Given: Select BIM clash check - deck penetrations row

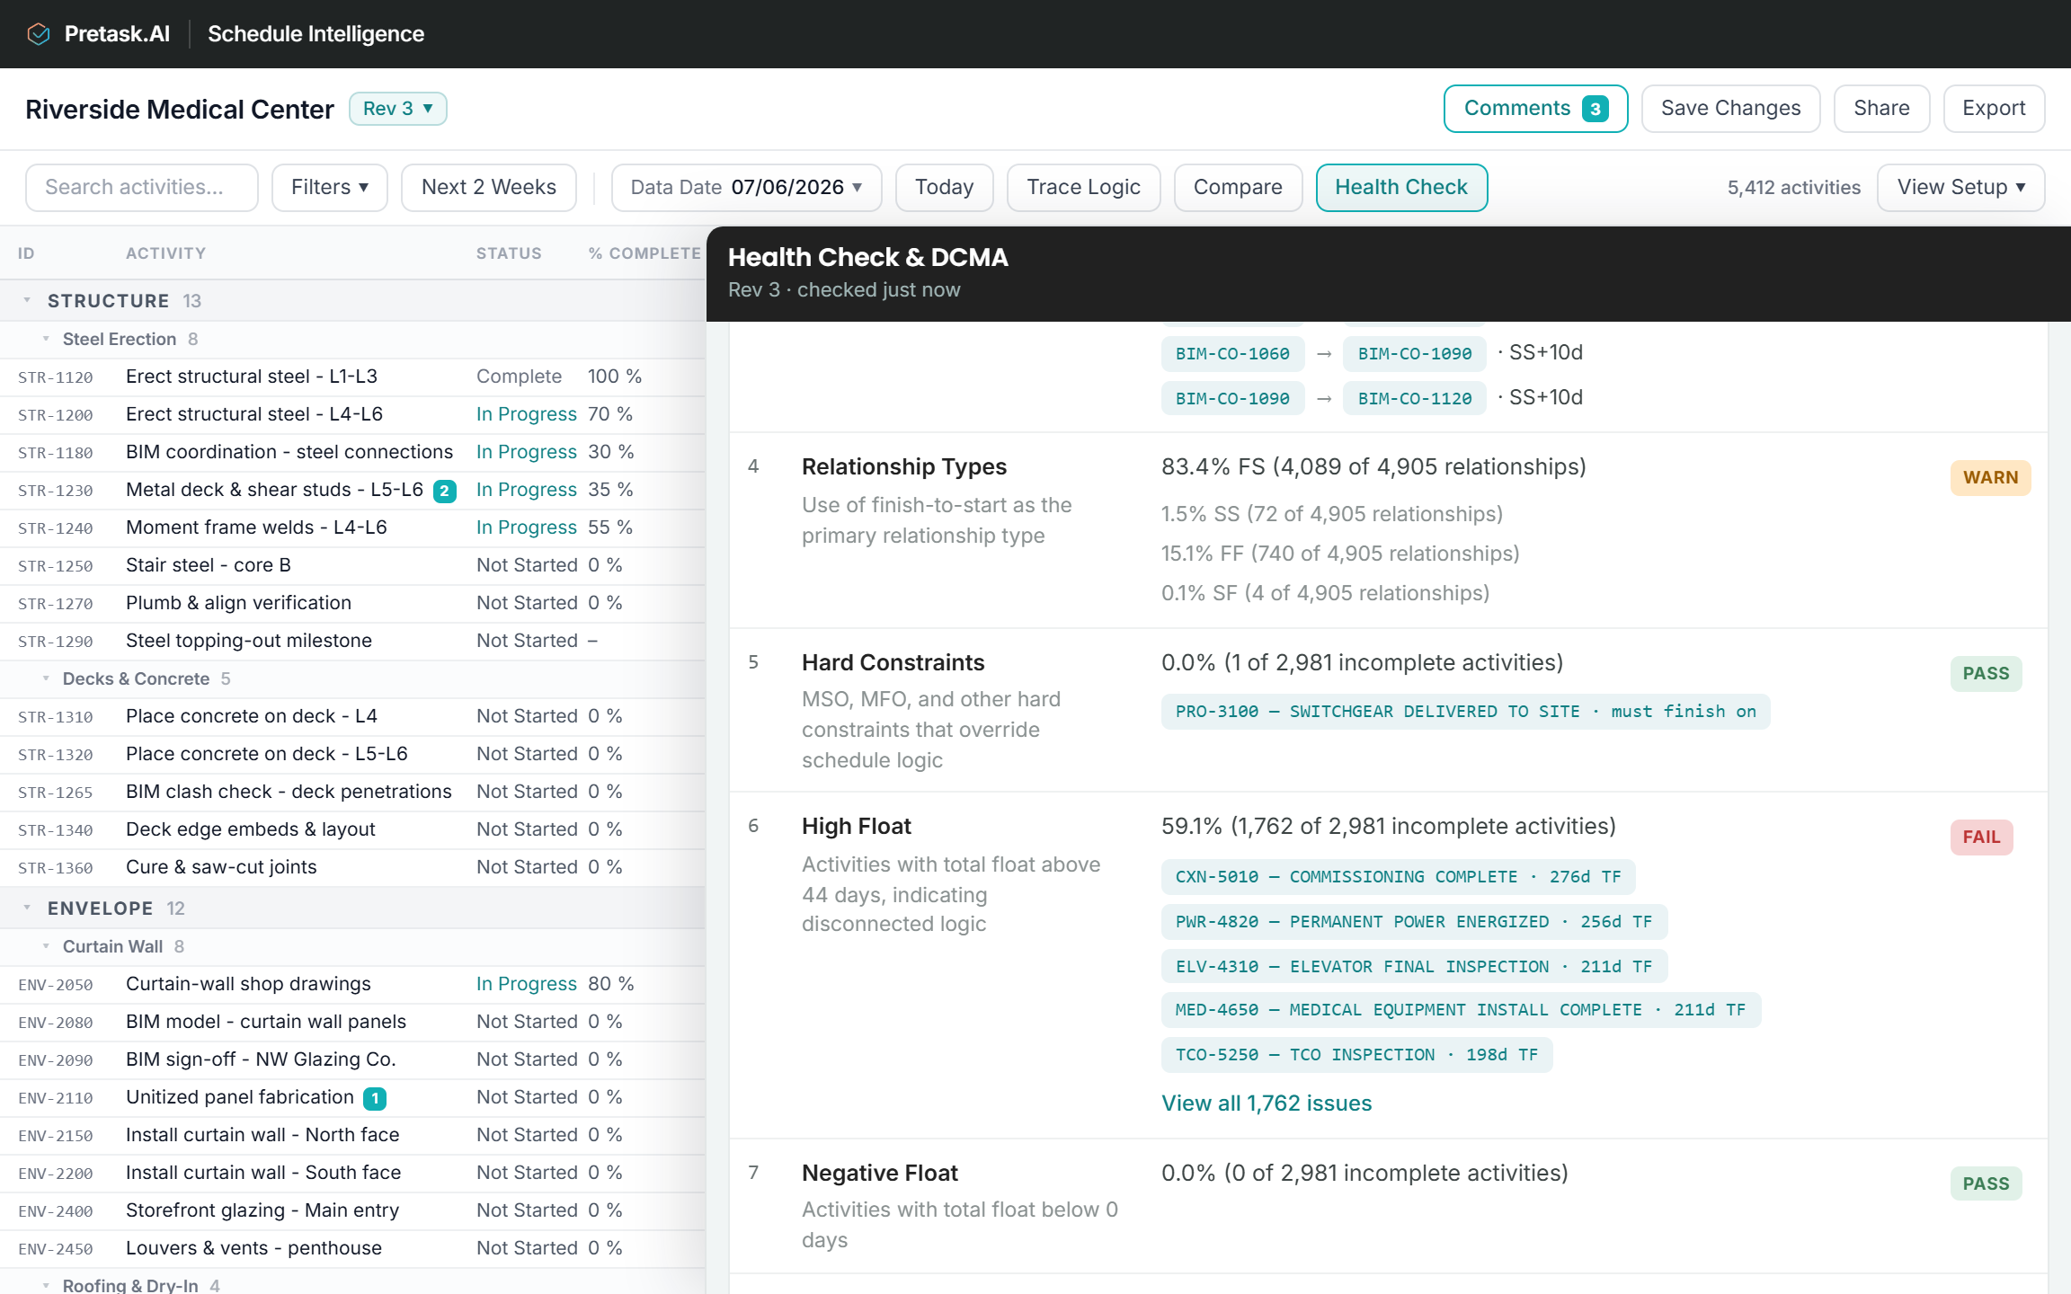Looking at the screenshot, I should coord(352,792).
